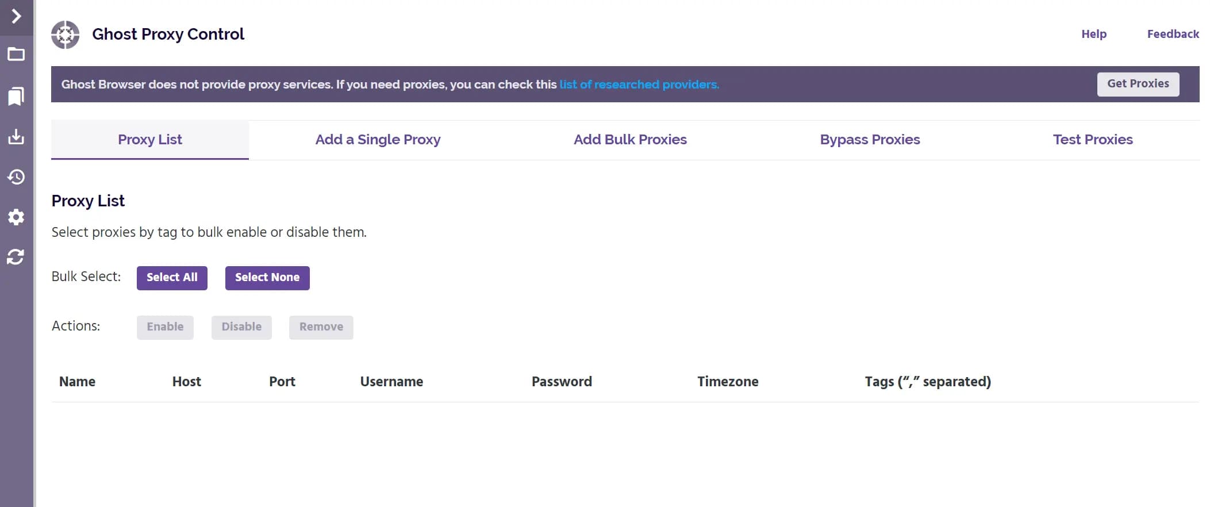Screen dimensions: 1210x507
Task: Click the sync icon in the sidebar
Action: [16, 257]
